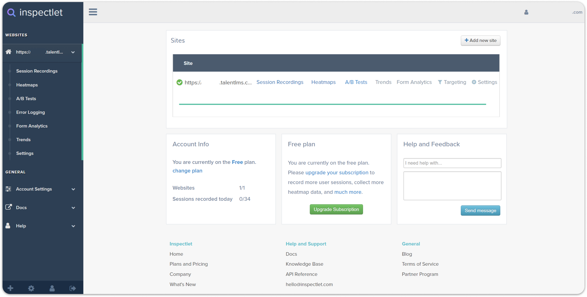Screen dimensions: 587x297
Task: Toggle the hamburger menu icon
Action: tap(93, 12)
